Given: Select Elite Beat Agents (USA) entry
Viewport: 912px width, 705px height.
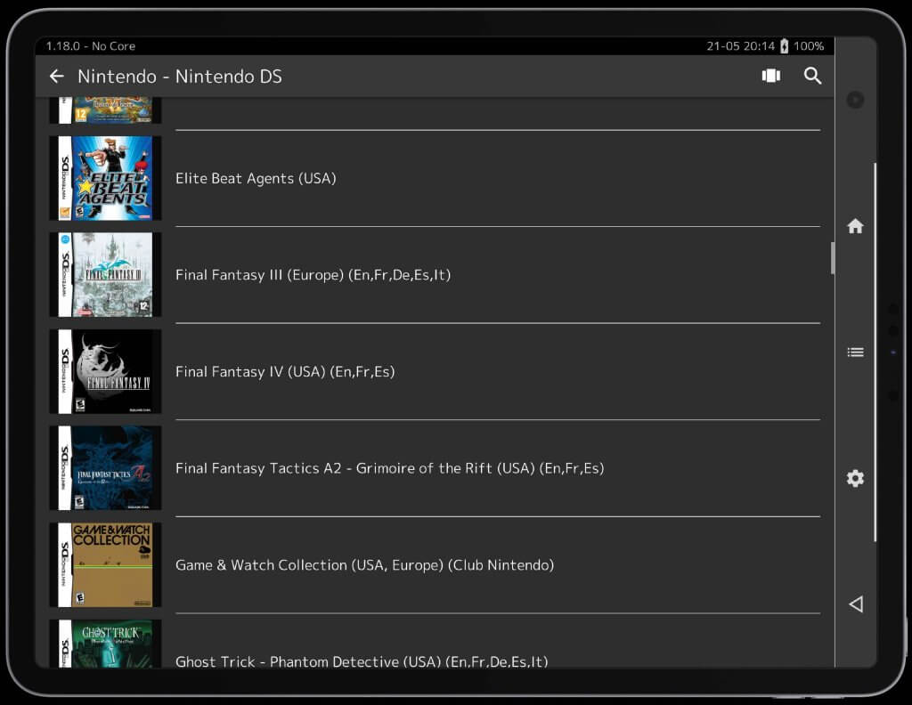Looking at the screenshot, I should (x=256, y=178).
